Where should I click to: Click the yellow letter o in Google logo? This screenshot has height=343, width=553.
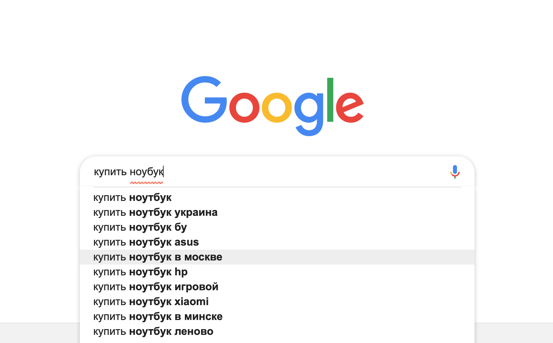[x=277, y=107]
